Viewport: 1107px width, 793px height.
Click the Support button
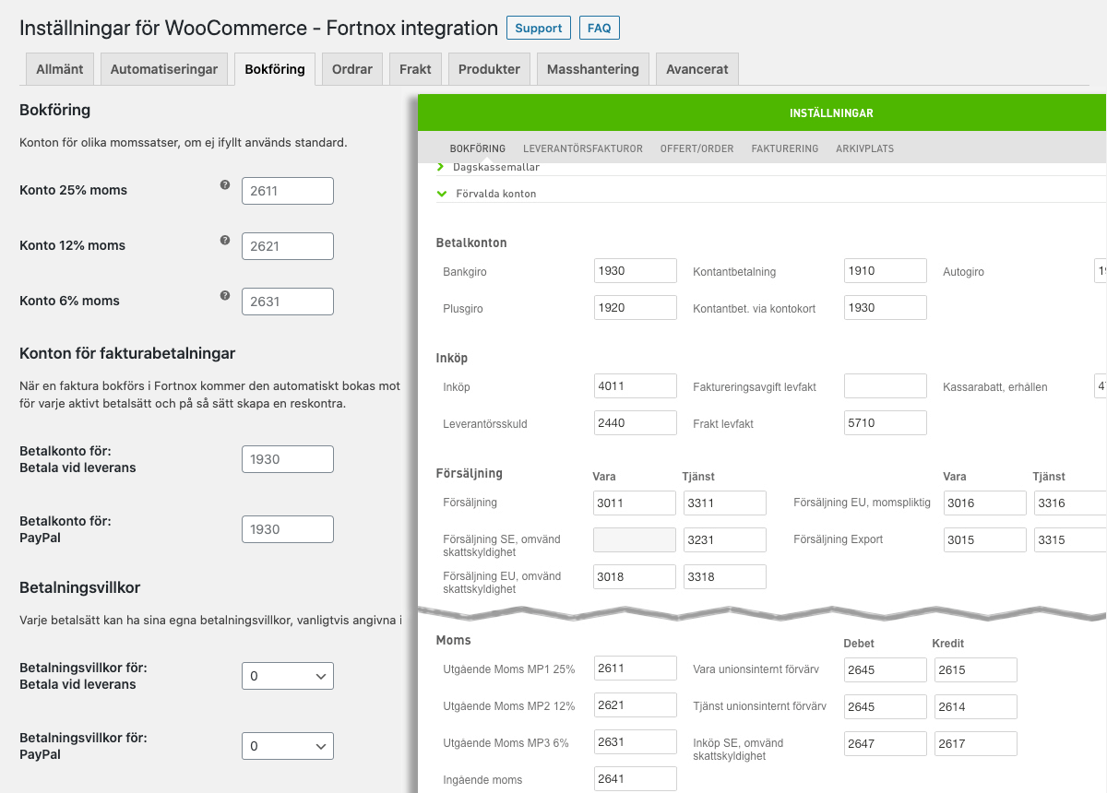click(538, 29)
